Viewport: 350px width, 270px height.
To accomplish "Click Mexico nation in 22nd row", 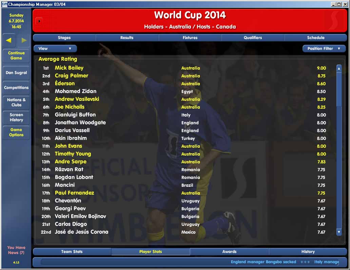I will pos(188,232).
